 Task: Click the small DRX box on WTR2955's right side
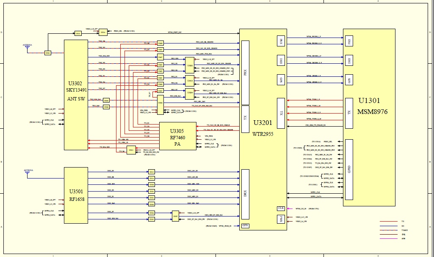[281, 60]
